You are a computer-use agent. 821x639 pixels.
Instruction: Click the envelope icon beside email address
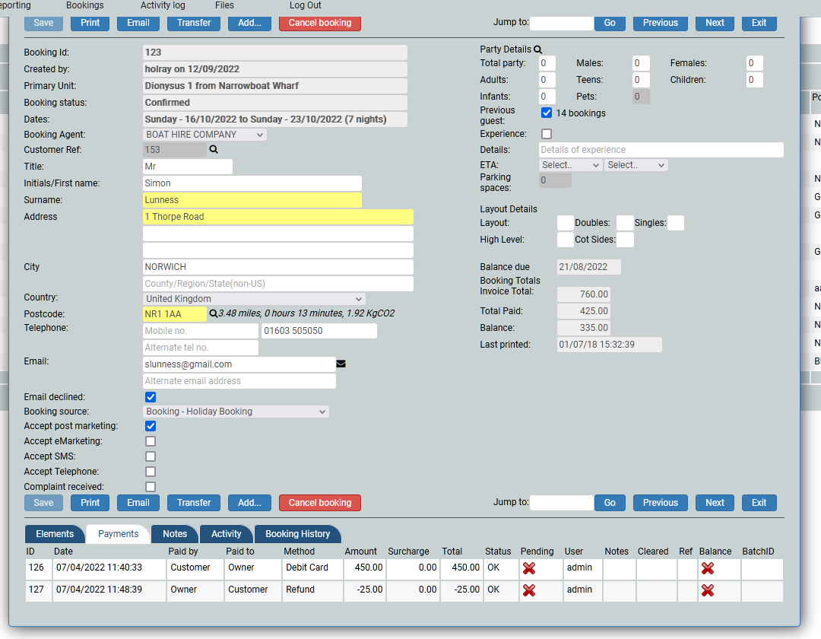[x=341, y=364]
